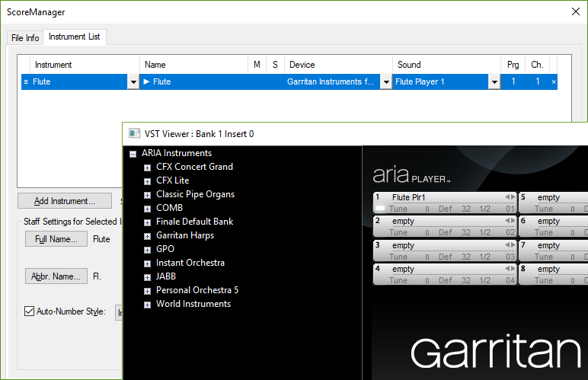The width and height of the screenshot is (588, 380).
Task: Open the Abbr. Name editor button
Action: [x=56, y=276]
